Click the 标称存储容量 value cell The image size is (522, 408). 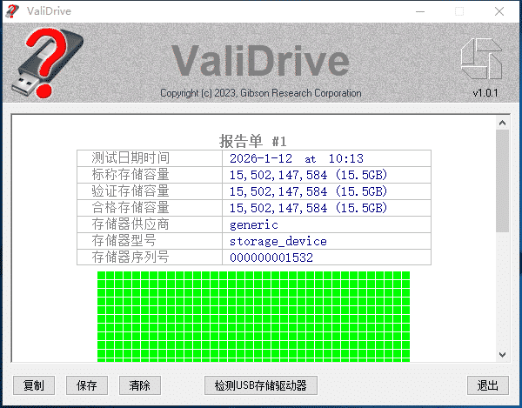308,175
